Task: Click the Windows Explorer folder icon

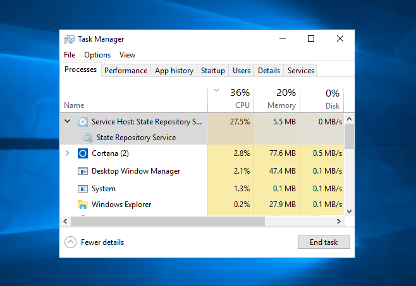Action: pyautogui.click(x=83, y=205)
